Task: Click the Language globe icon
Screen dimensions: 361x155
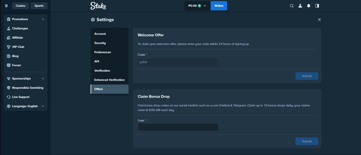Action: [x=9, y=106]
